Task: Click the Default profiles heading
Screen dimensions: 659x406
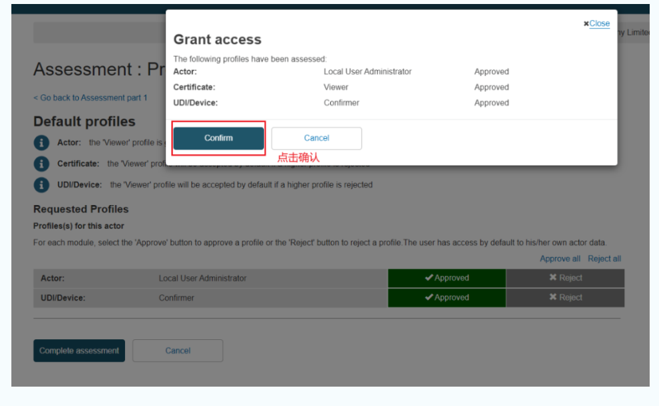Action: click(x=84, y=122)
